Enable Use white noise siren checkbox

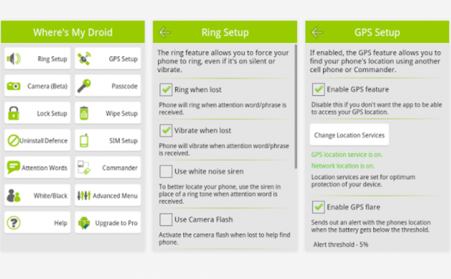pyautogui.click(x=166, y=171)
